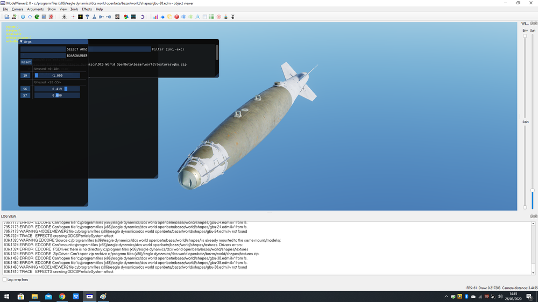The width and height of the screenshot is (538, 302).
Task: Open the Windows Start menu
Action: click(7, 297)
